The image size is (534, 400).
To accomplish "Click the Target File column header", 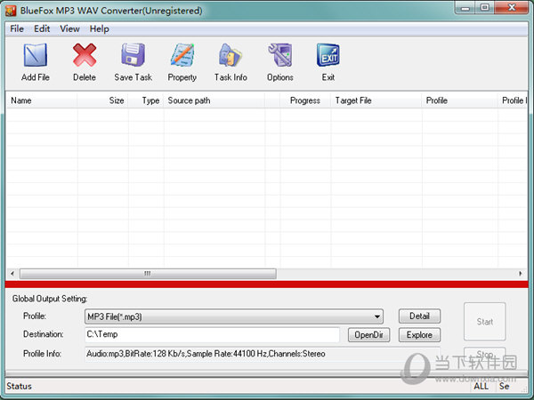I will 376,100.
